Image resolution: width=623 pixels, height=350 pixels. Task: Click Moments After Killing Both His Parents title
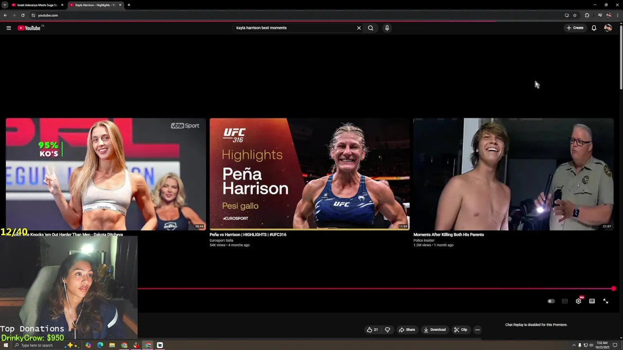coord(449,234)
